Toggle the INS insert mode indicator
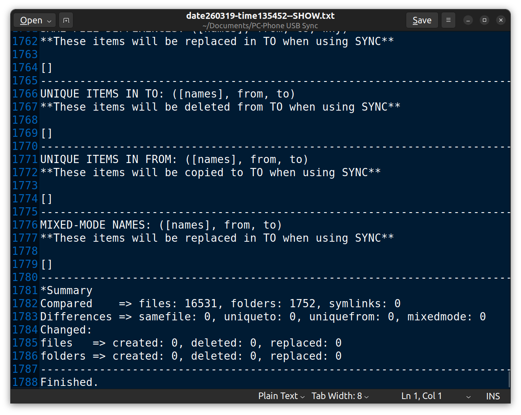Viewport: 521px width, 415px height. 493,396
